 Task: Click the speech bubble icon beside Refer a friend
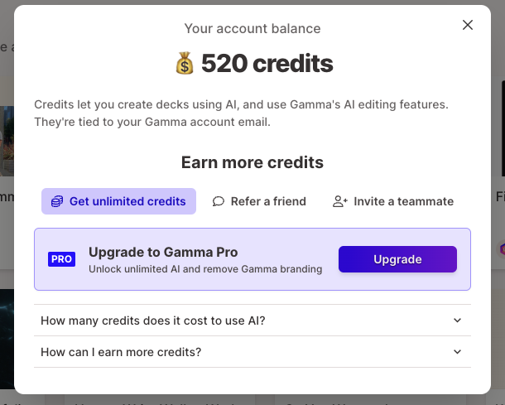click(218, 201)
